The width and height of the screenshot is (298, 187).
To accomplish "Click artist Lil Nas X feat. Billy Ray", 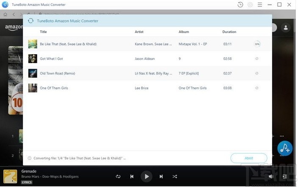I will 153,73.
